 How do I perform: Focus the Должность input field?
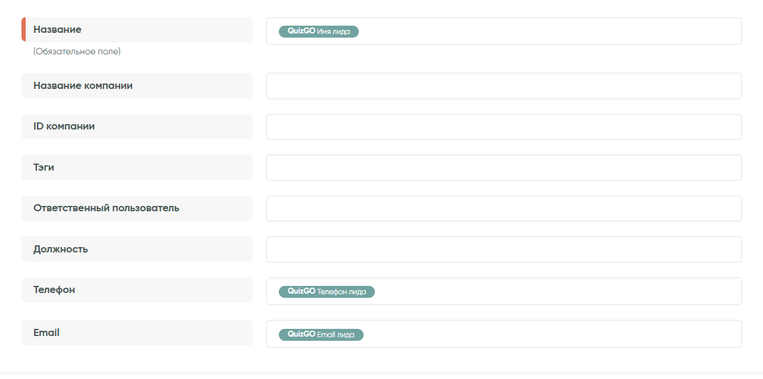point(503,249)
